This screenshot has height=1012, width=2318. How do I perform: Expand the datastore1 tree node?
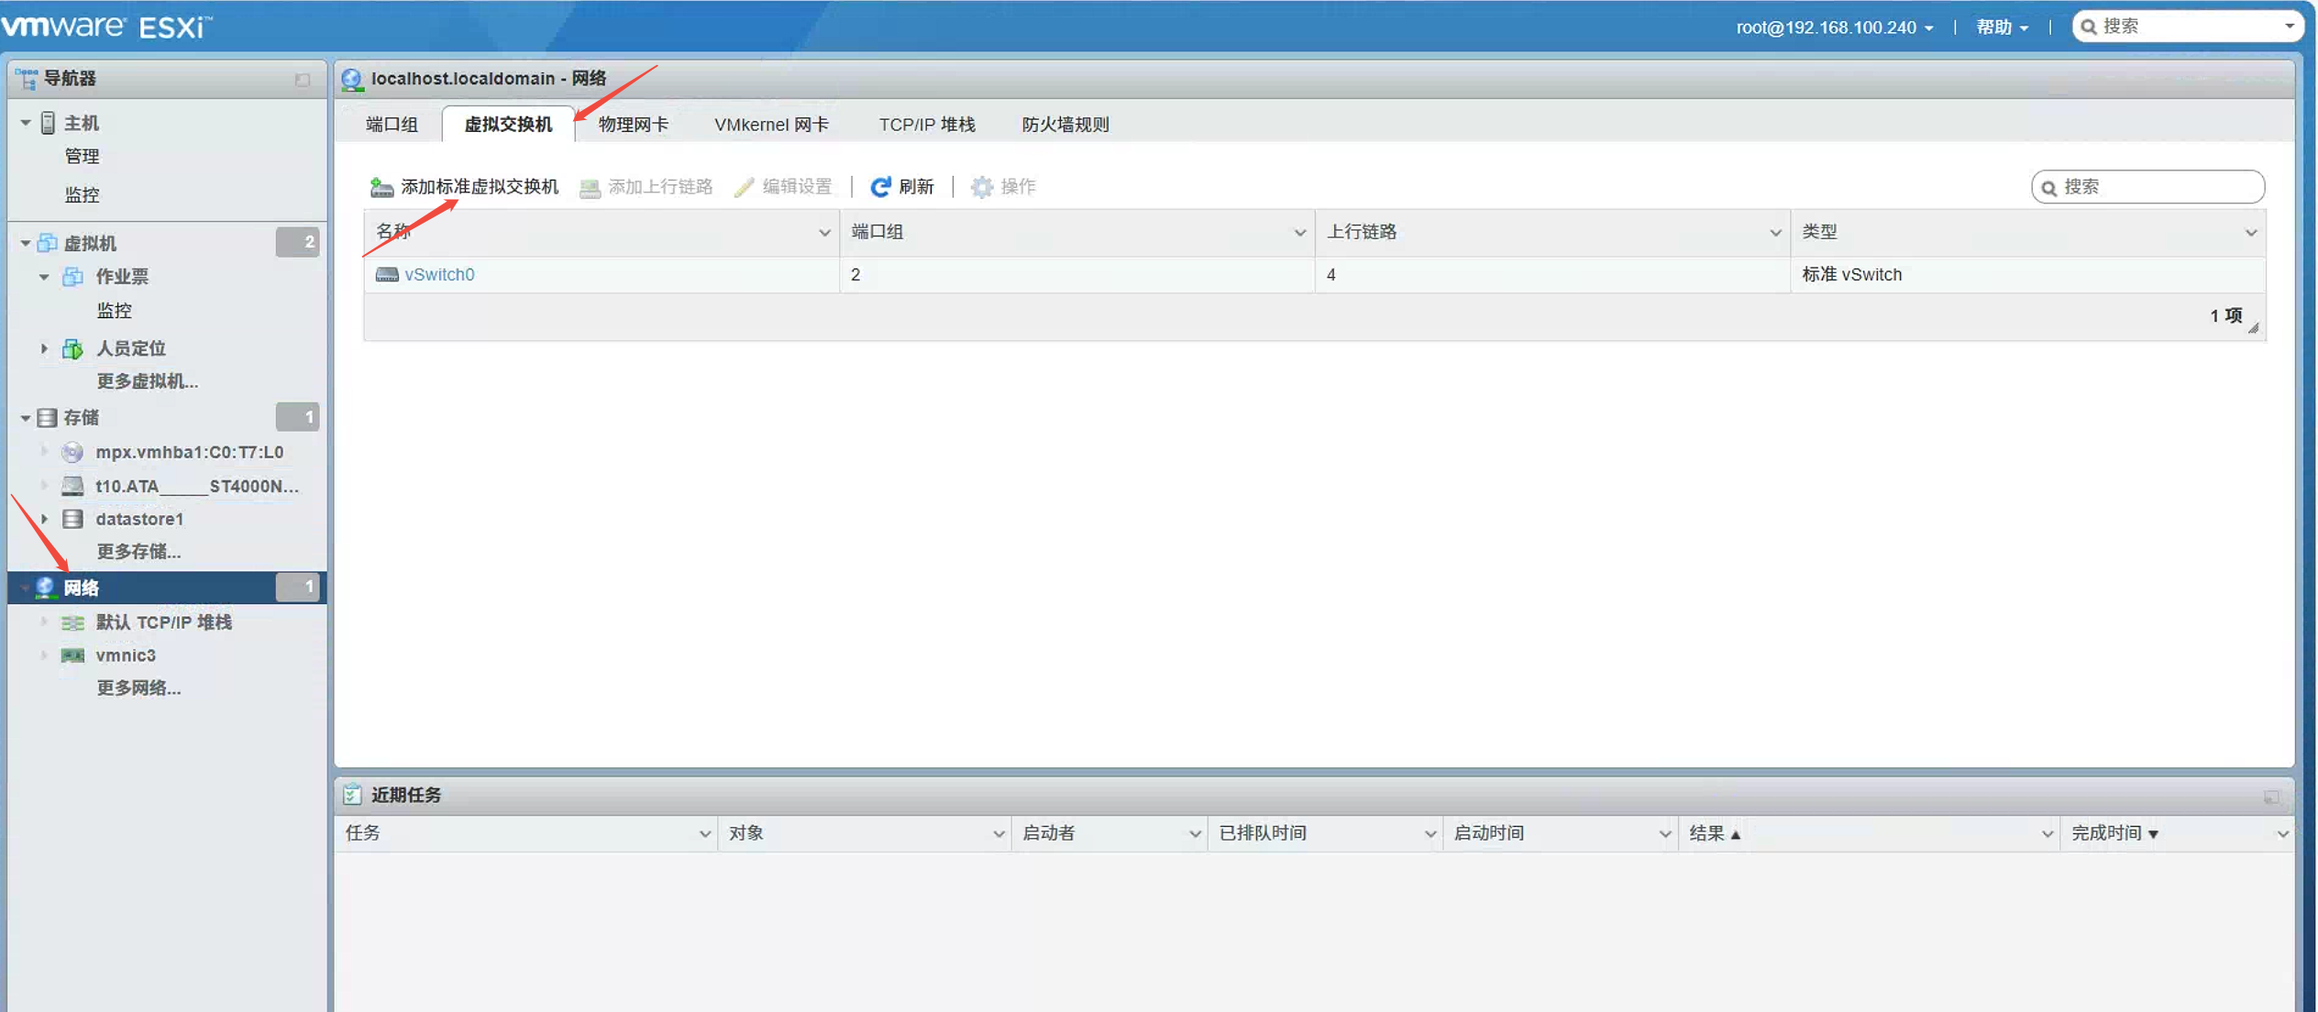pos(44,519)
